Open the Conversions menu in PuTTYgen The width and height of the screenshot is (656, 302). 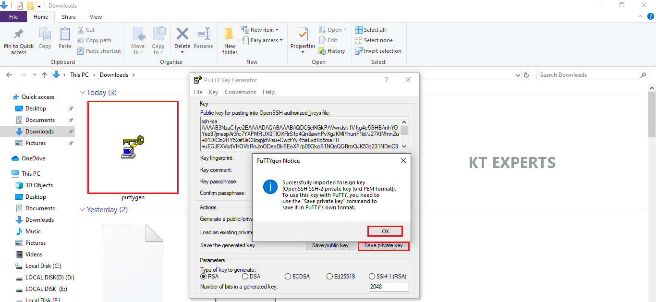[x=240, y=92]
